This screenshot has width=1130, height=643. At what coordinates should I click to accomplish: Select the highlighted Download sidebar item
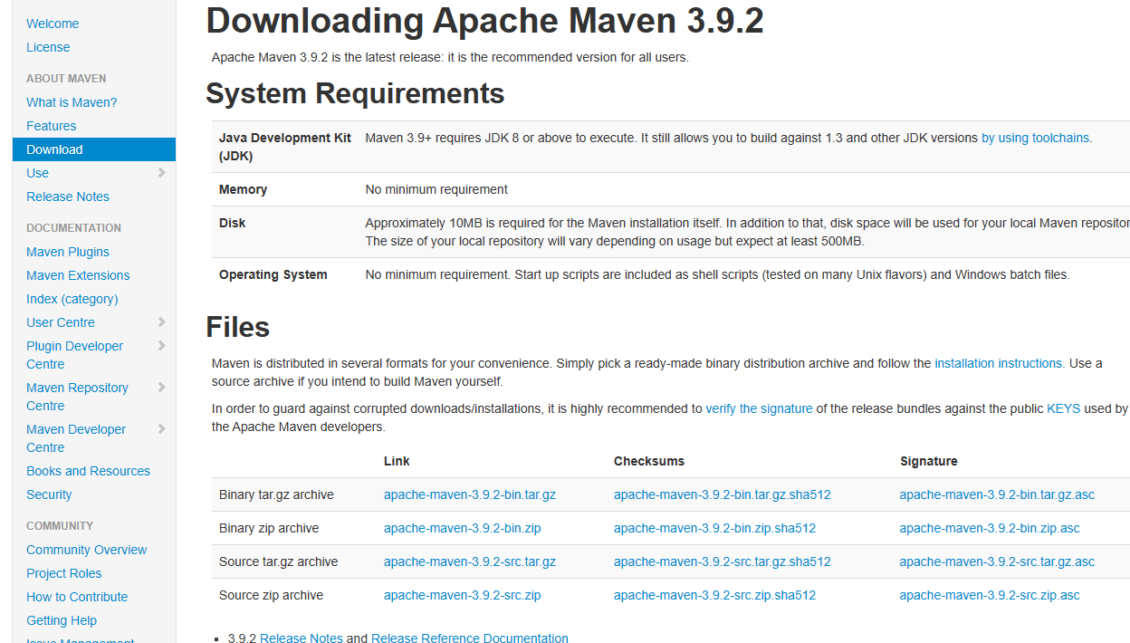coord(94,149)
